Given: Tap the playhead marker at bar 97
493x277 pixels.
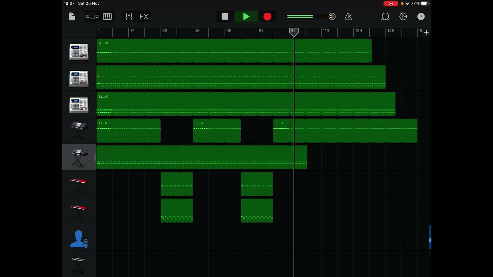Looking at the screenshot, I should [x=294, y=32].
